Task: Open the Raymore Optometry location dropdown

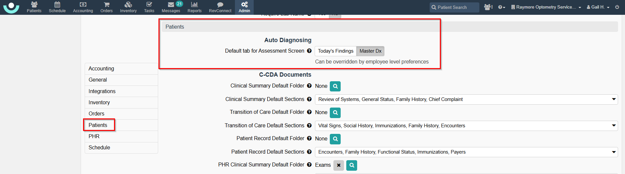Action: (546, 7)
